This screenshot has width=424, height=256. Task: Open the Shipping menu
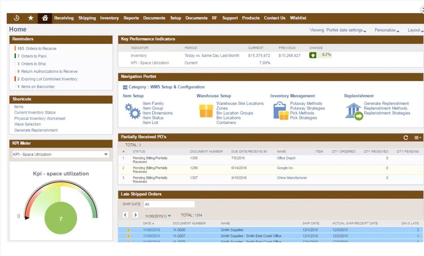click(87, 18)
